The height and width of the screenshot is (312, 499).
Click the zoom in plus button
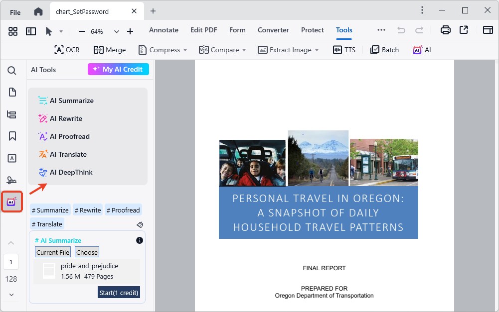click(130, 31)
